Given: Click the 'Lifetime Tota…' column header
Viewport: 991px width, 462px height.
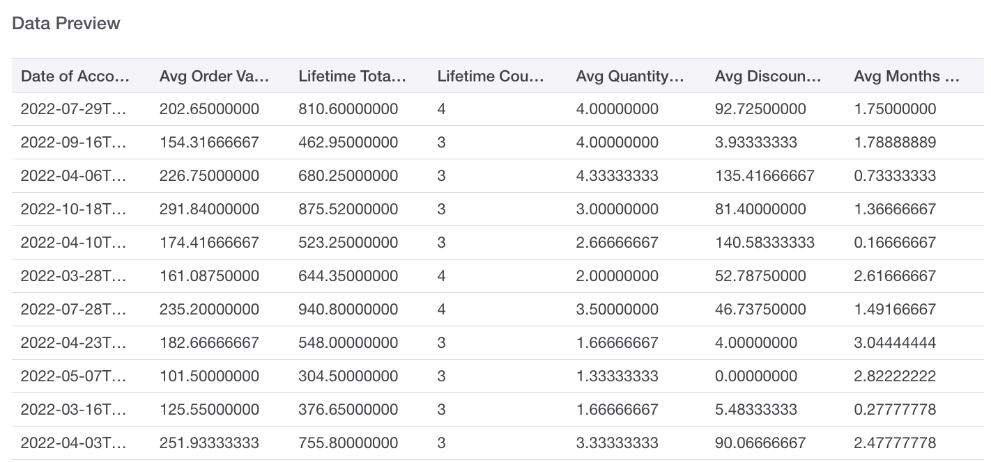Looking at the screenshot, I should pyautogui.click(x=353, y=76).
